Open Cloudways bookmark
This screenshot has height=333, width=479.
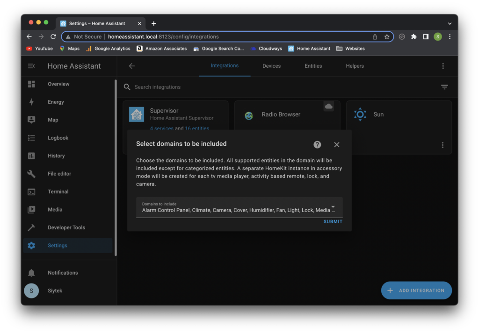coord(266,49)
